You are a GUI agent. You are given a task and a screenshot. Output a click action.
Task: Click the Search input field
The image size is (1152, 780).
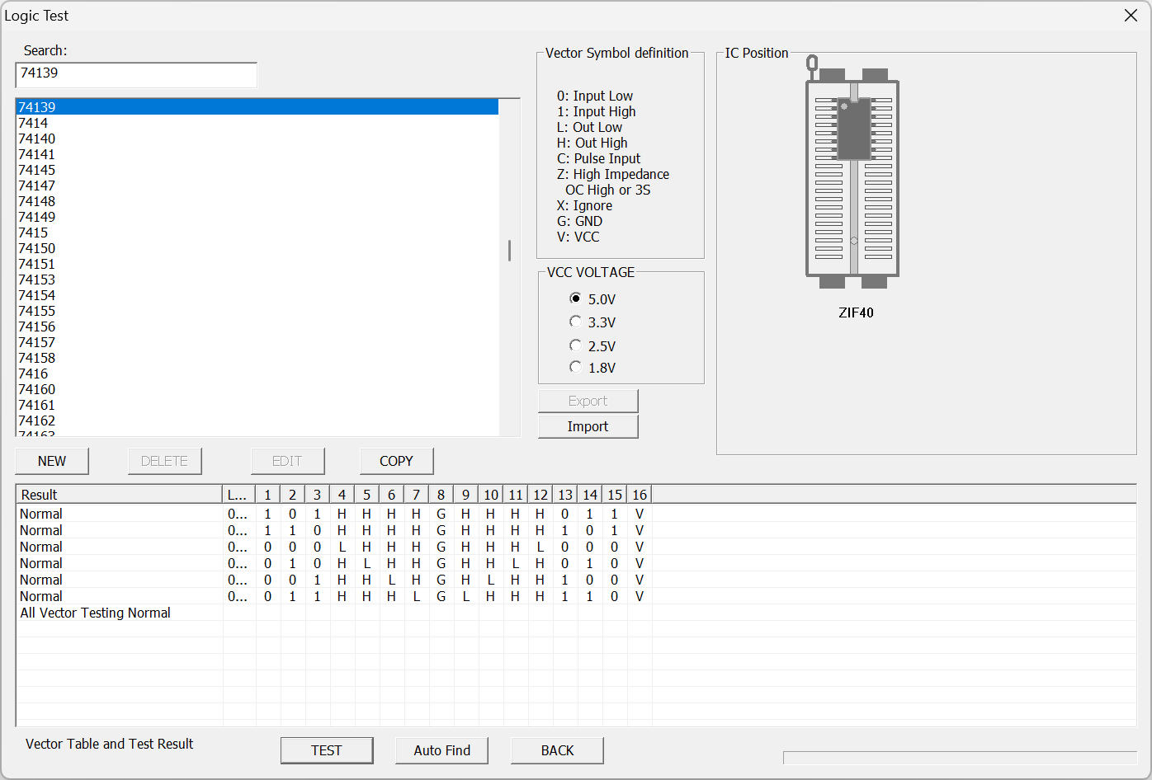[136, 74]
